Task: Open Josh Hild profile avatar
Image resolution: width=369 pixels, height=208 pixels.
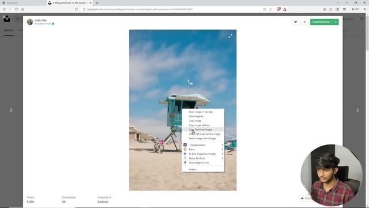Action: (x=30, y=22)
